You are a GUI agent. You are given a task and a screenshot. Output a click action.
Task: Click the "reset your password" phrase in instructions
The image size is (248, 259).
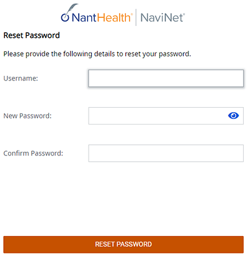157,54
